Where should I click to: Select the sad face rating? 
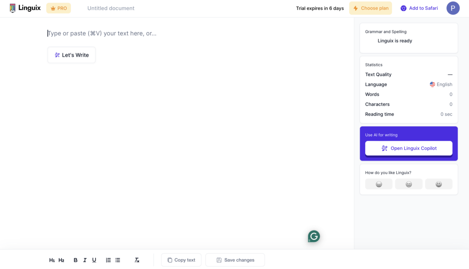379,184
